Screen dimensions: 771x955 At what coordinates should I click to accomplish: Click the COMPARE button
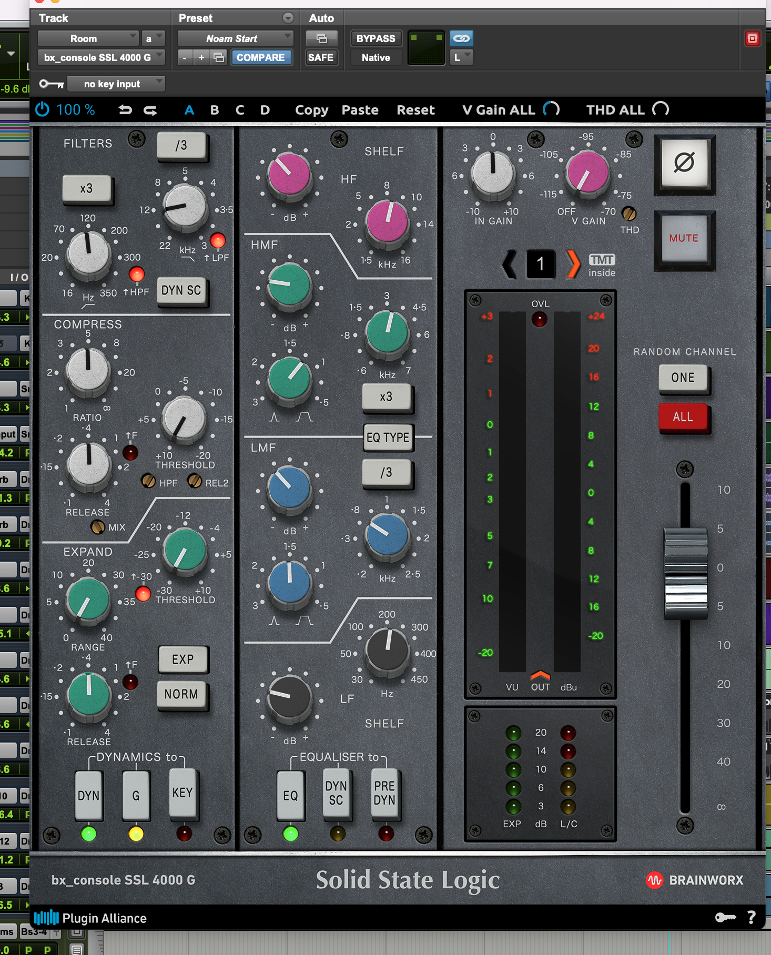pyautogui.click(x=261, y=57)
